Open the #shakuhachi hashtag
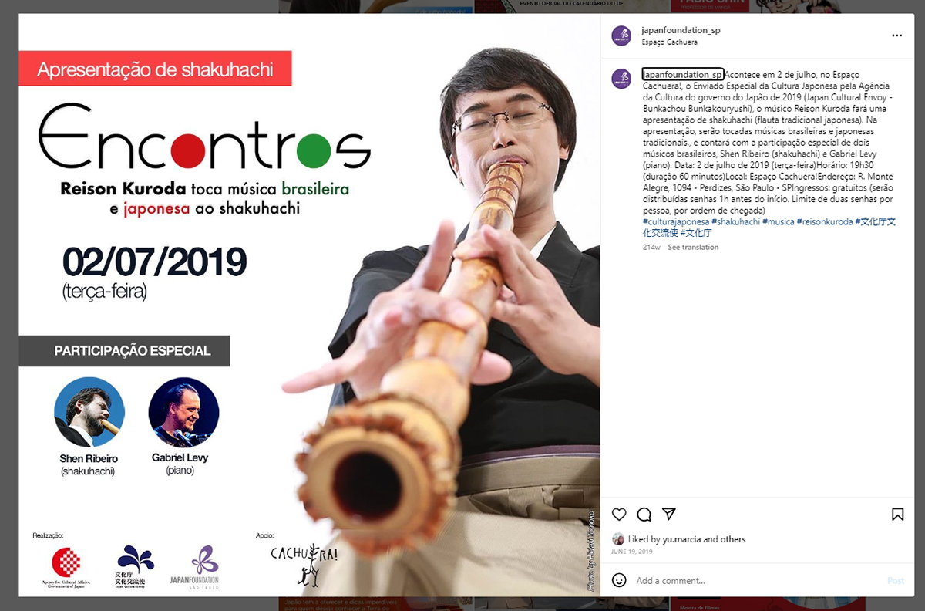925x611 pixels. tap(736, 221)
